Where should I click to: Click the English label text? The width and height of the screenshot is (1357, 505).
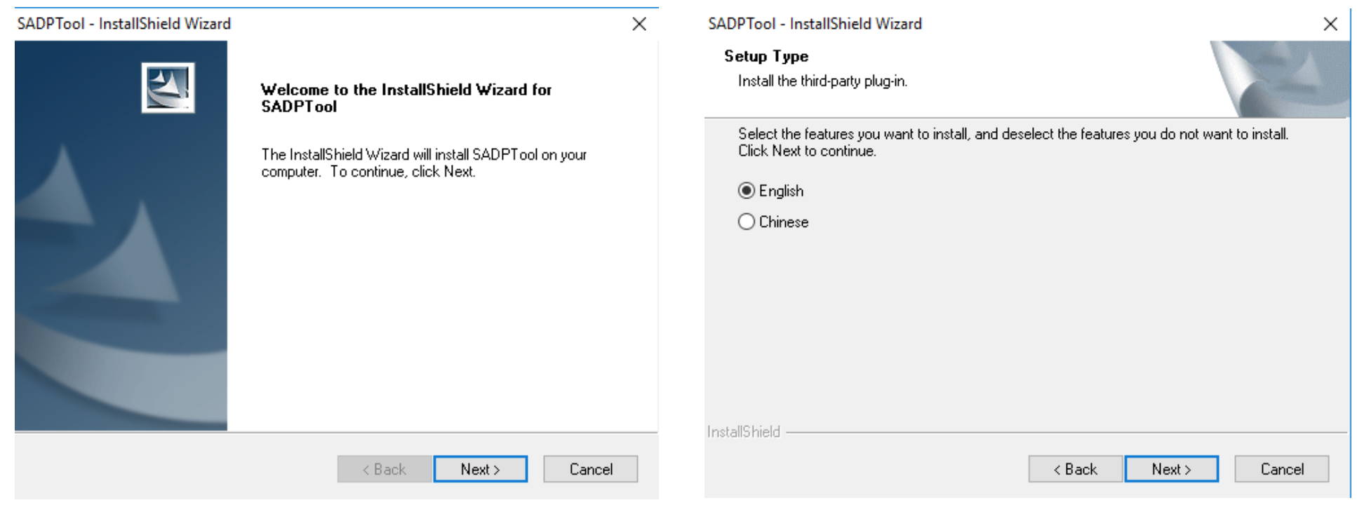coord(781,191)
